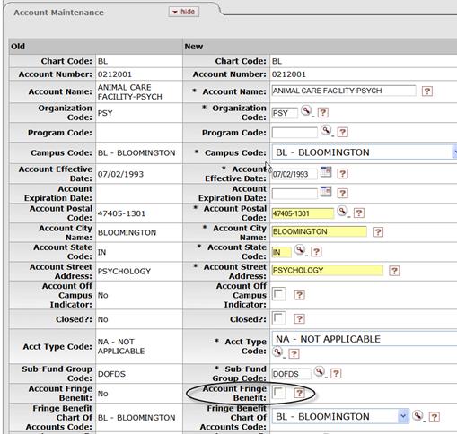This screenshot has width=457, height=434.
Task: Click Acct Type Code lookup icon
Action: pos(277,352)
